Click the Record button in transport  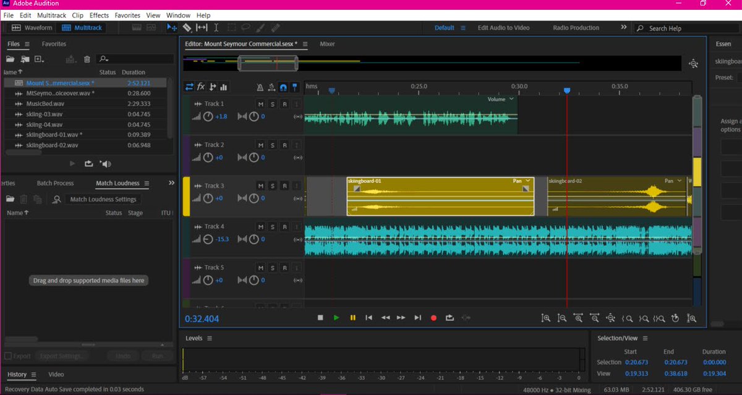coord(433,318)
